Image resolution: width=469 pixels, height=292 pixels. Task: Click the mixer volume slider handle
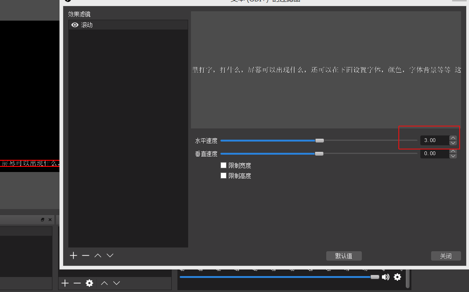pyautogui.click(x=375, y=277)
